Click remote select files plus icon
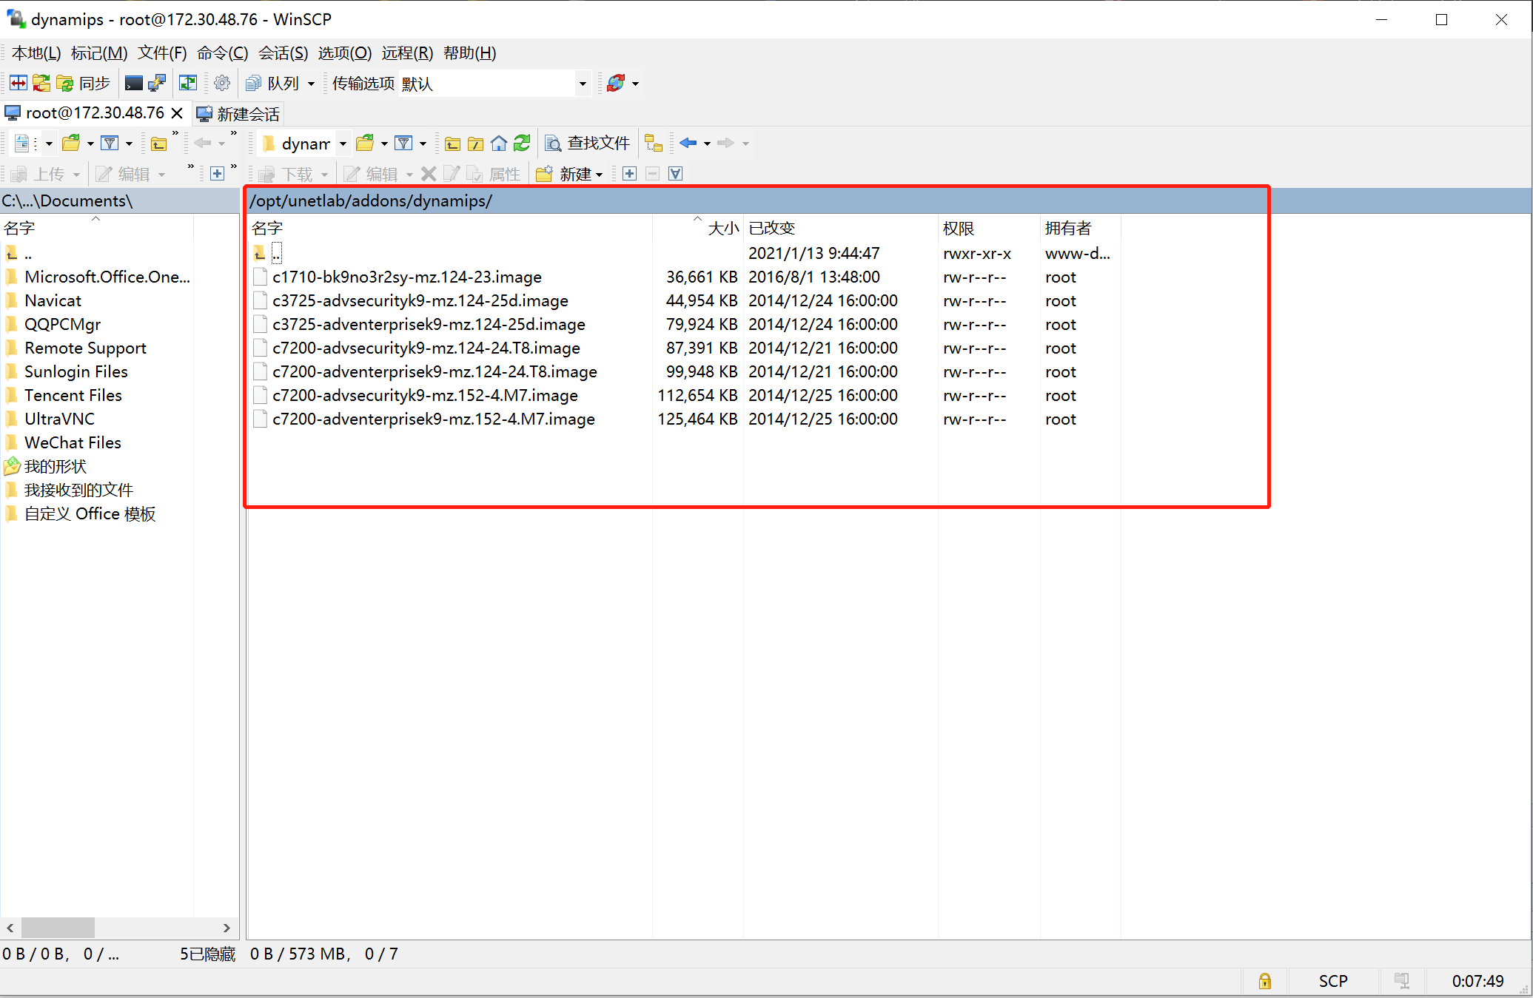1533x998 pixels. pos(630,174)
